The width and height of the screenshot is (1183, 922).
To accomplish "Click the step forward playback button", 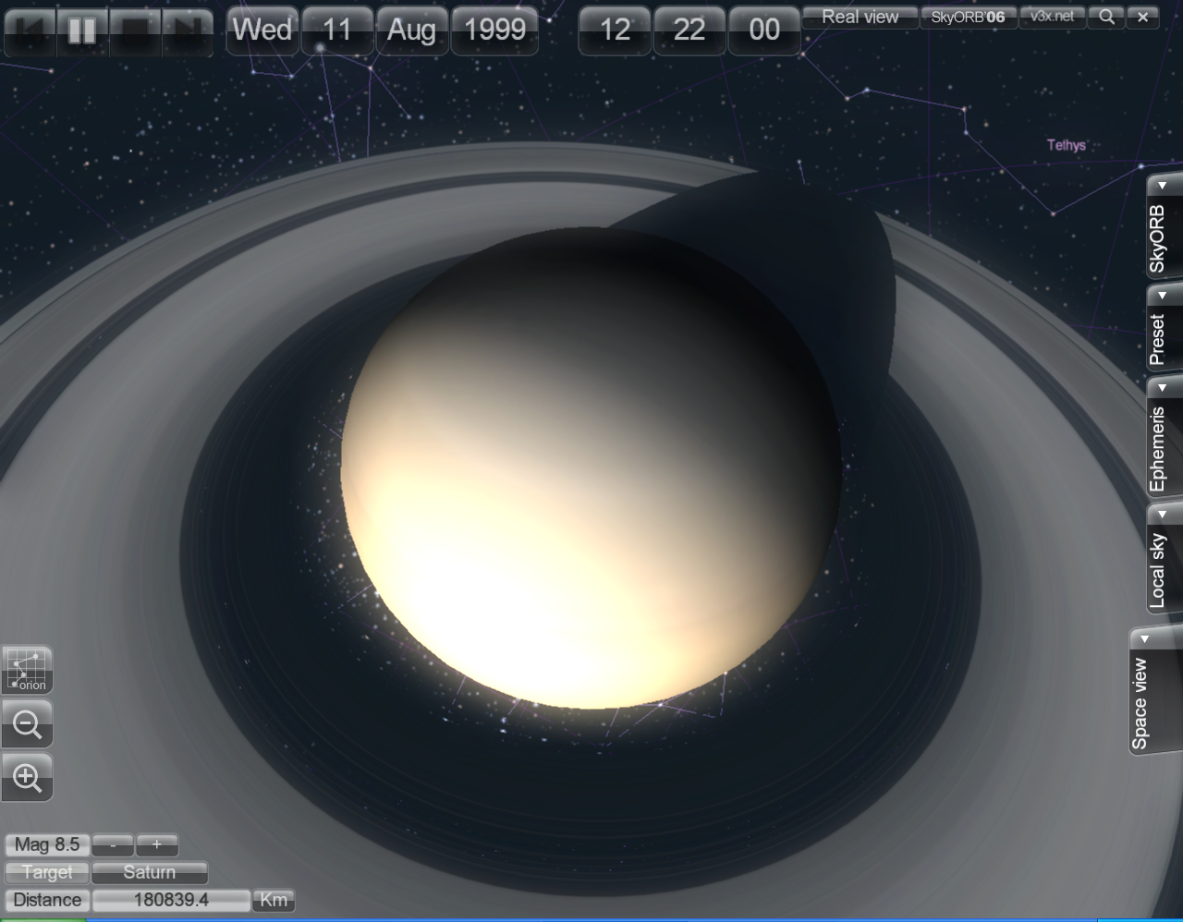I will pyautogui.click(x=188, y=30).
